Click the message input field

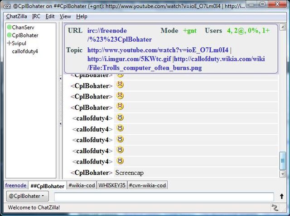(x=164, y=197)
